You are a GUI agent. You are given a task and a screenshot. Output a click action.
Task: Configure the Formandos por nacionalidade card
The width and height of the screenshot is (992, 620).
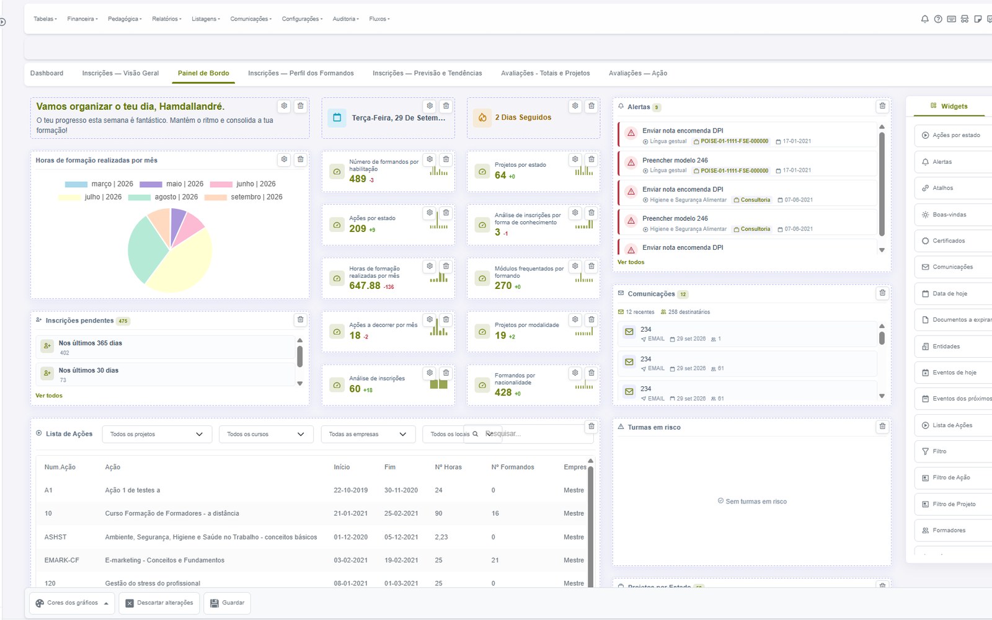(575, 373)
